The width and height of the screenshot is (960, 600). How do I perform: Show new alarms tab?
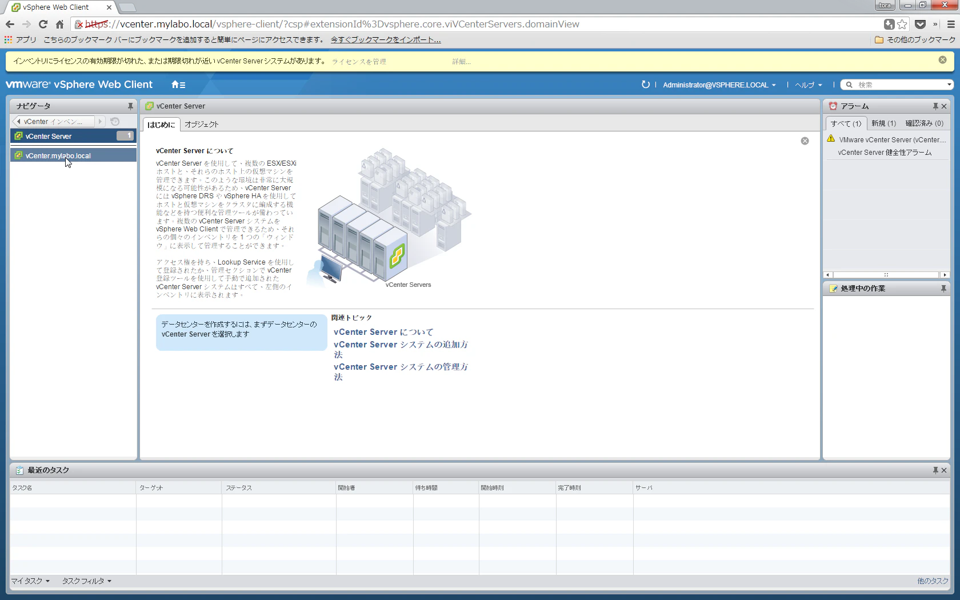[883, 123]
